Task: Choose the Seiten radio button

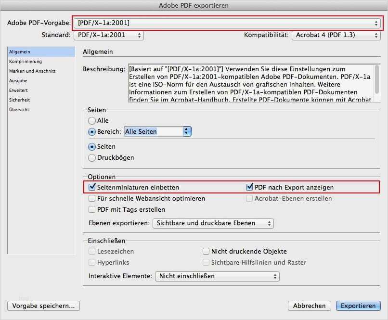Action: (92, 147)
